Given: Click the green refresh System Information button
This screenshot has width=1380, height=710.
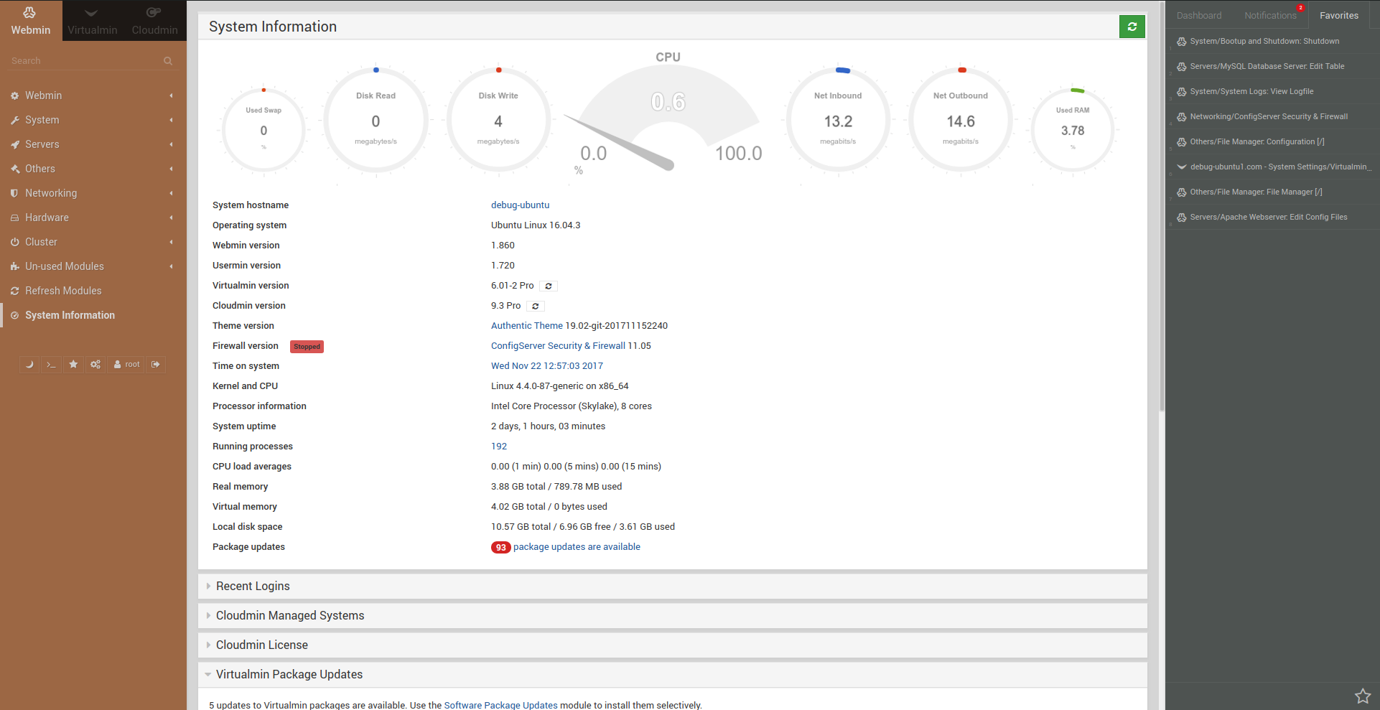Looking at the screenshot, I should click(1132, 27).
